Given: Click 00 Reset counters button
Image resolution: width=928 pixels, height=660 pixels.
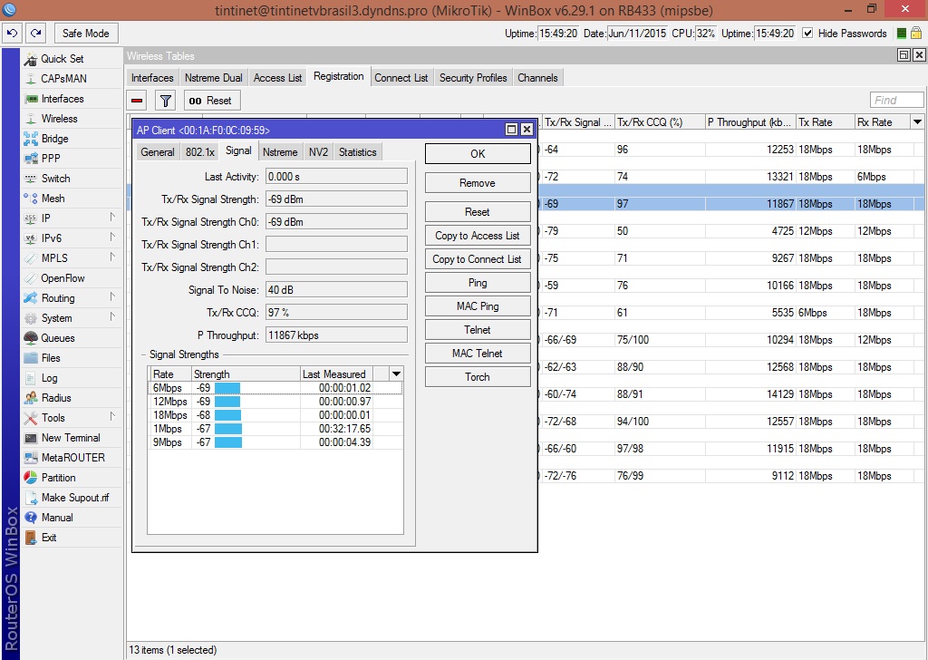Looking at the screenshot, I should [x=212, y=101].
